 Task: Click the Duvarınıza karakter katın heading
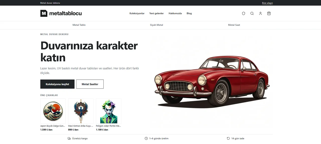click(89, 52)
